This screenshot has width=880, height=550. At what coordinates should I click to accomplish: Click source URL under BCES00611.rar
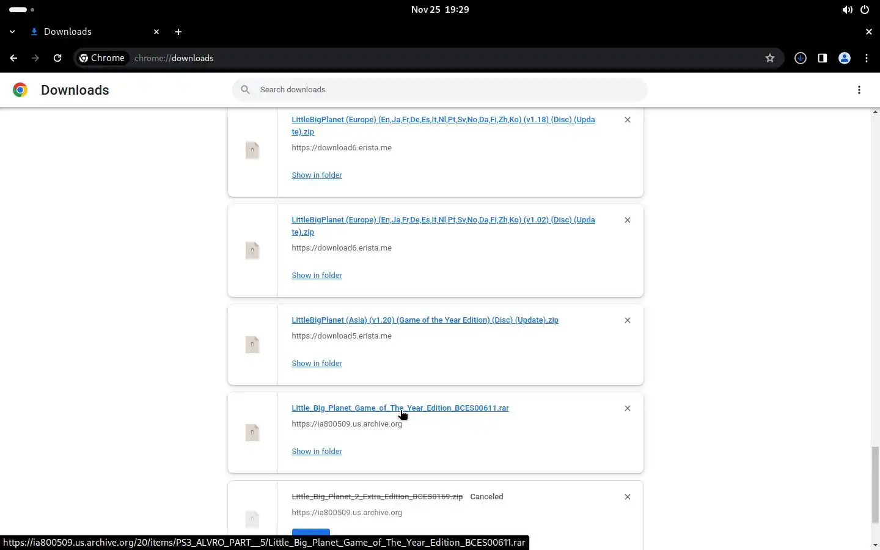[346, 424]
